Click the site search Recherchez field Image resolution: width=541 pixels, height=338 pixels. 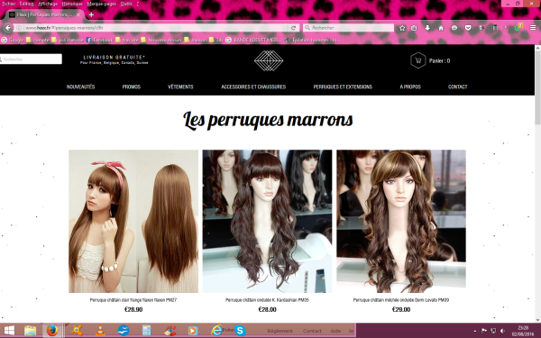pos(31,59)
